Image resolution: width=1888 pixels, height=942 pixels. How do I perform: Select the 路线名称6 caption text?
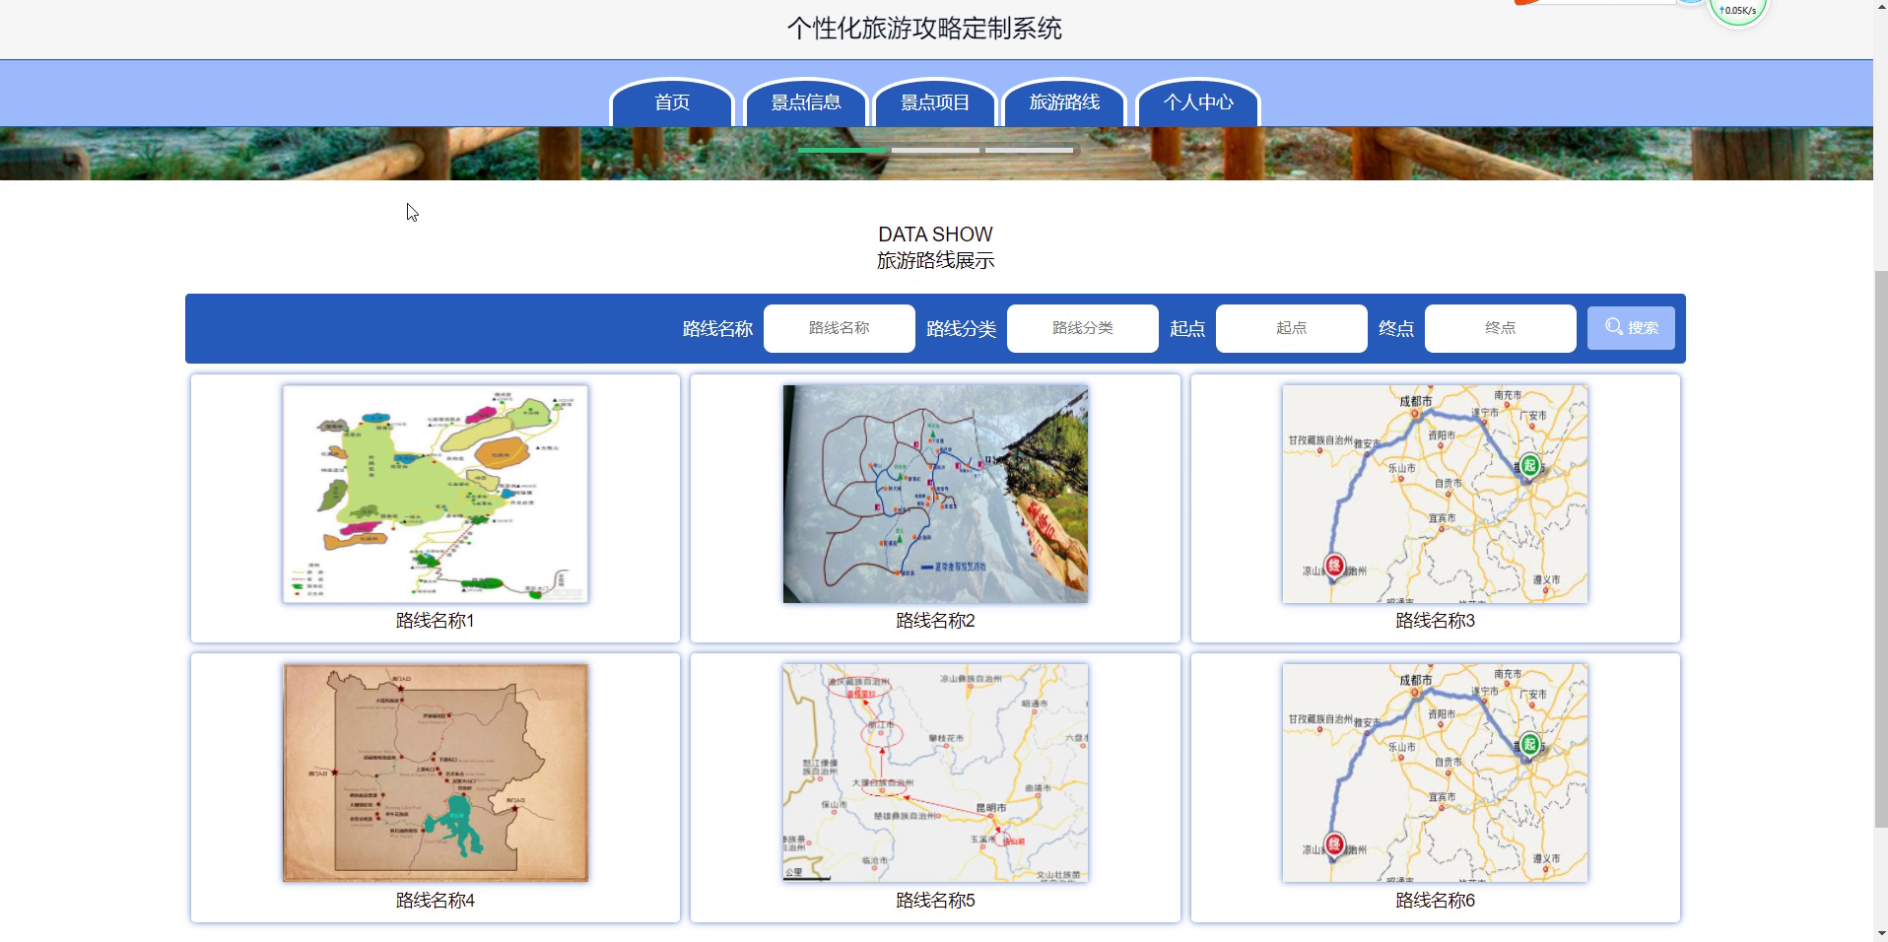[x=1435, y=901]
